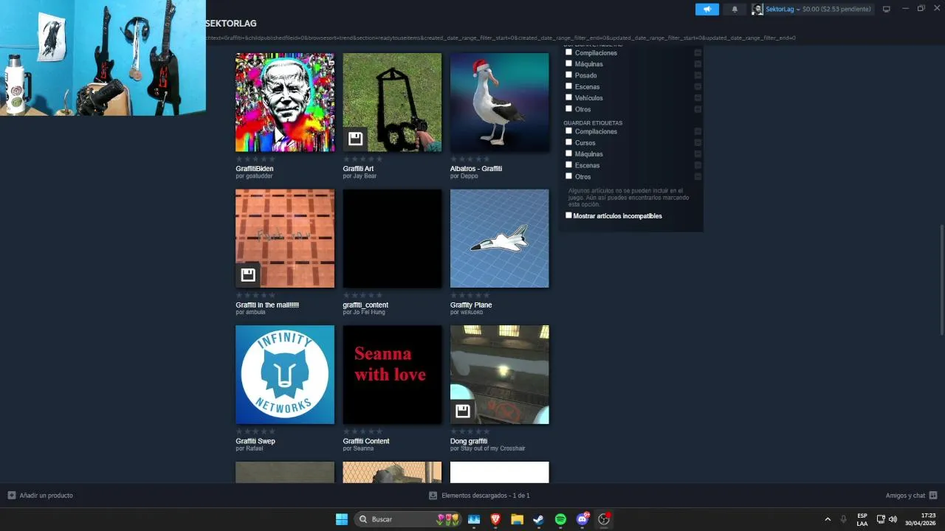Open network and volume quick settings
Image resolution: width=945 pixels, height=531 pixels.
[887, 519]
